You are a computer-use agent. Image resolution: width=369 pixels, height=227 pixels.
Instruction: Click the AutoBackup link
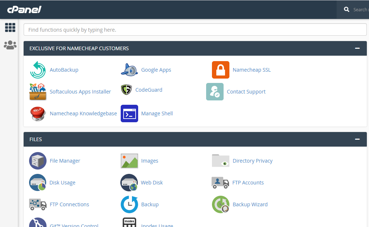(64, 70)
